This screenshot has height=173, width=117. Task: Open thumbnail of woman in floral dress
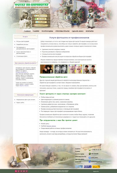(89, 69)
